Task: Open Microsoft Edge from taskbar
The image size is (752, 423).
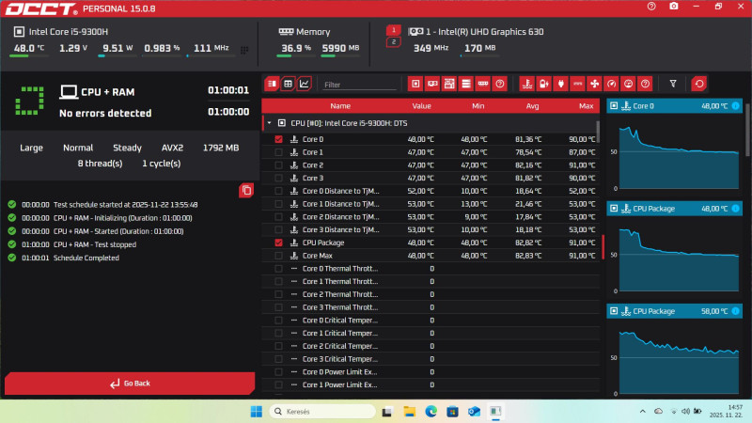Action: coord(431,412)
